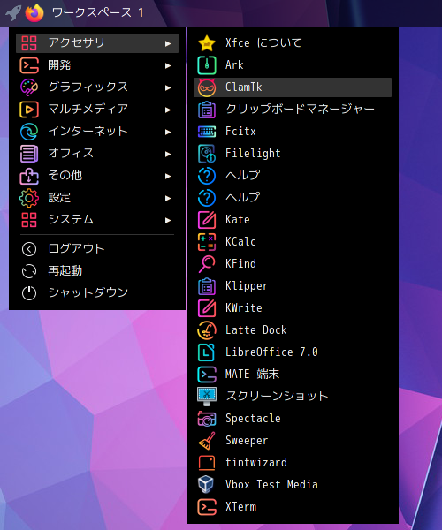
Task: Click the Sweeper broom icon
Action: [207, 441]
